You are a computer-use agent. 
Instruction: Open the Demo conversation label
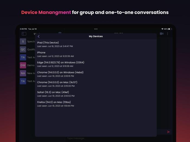pos(31,65)
